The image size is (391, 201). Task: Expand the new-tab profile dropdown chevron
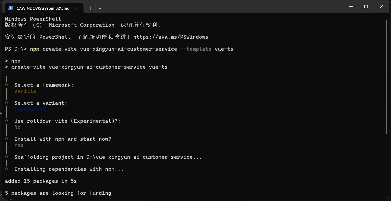(x=100, y=8)
